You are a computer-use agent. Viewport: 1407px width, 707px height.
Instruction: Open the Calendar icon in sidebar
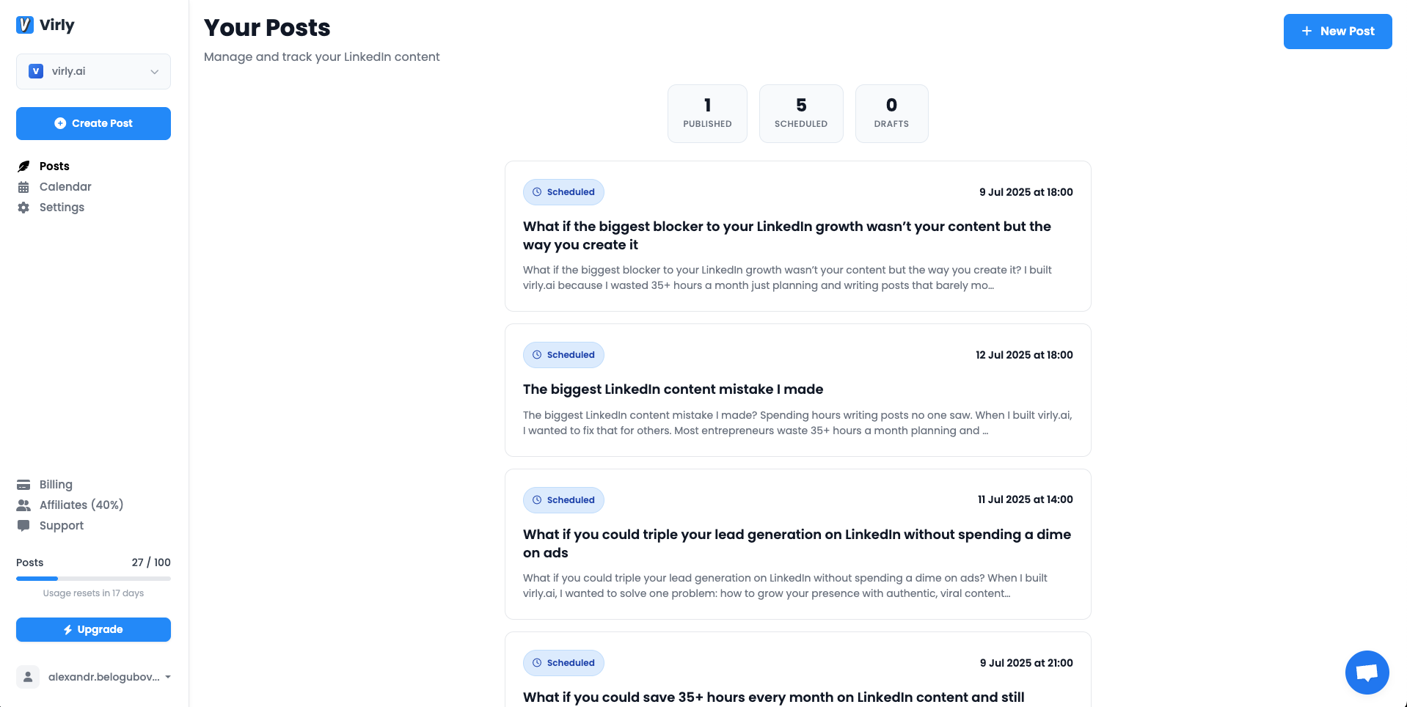[x=23, y=187]
